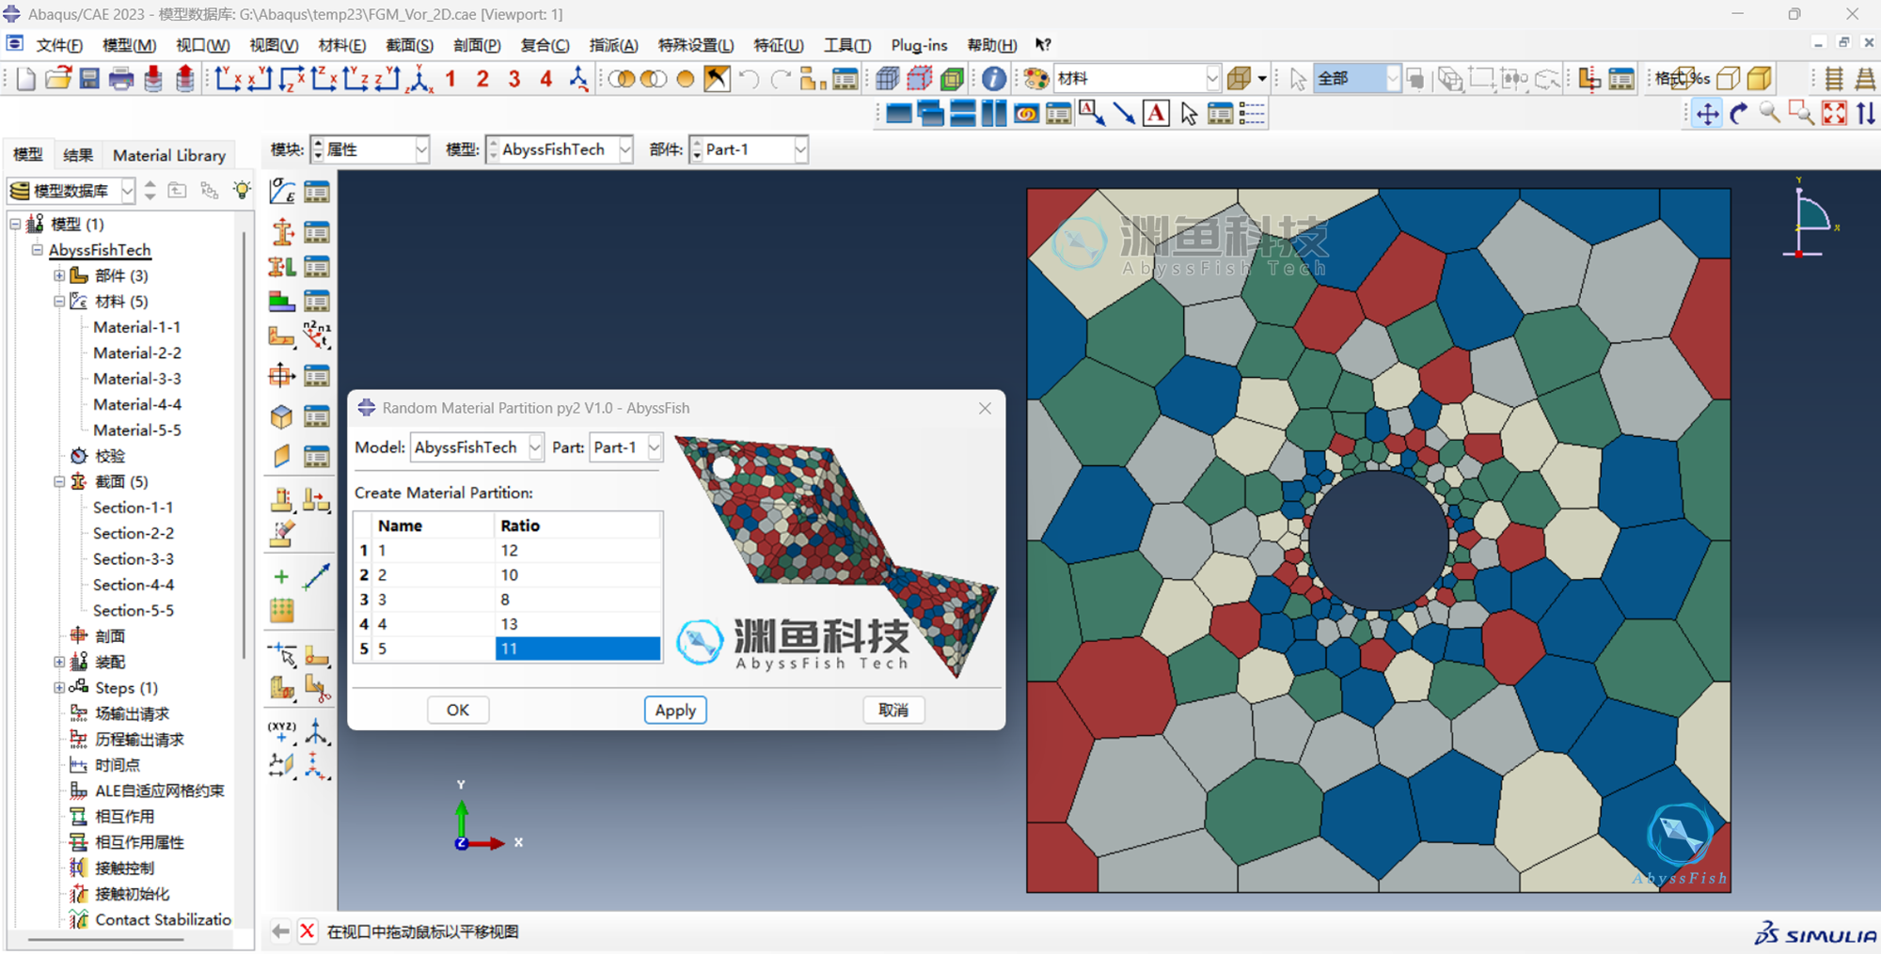
Task: Click the Apply button
Action: (x=675, y=710)
